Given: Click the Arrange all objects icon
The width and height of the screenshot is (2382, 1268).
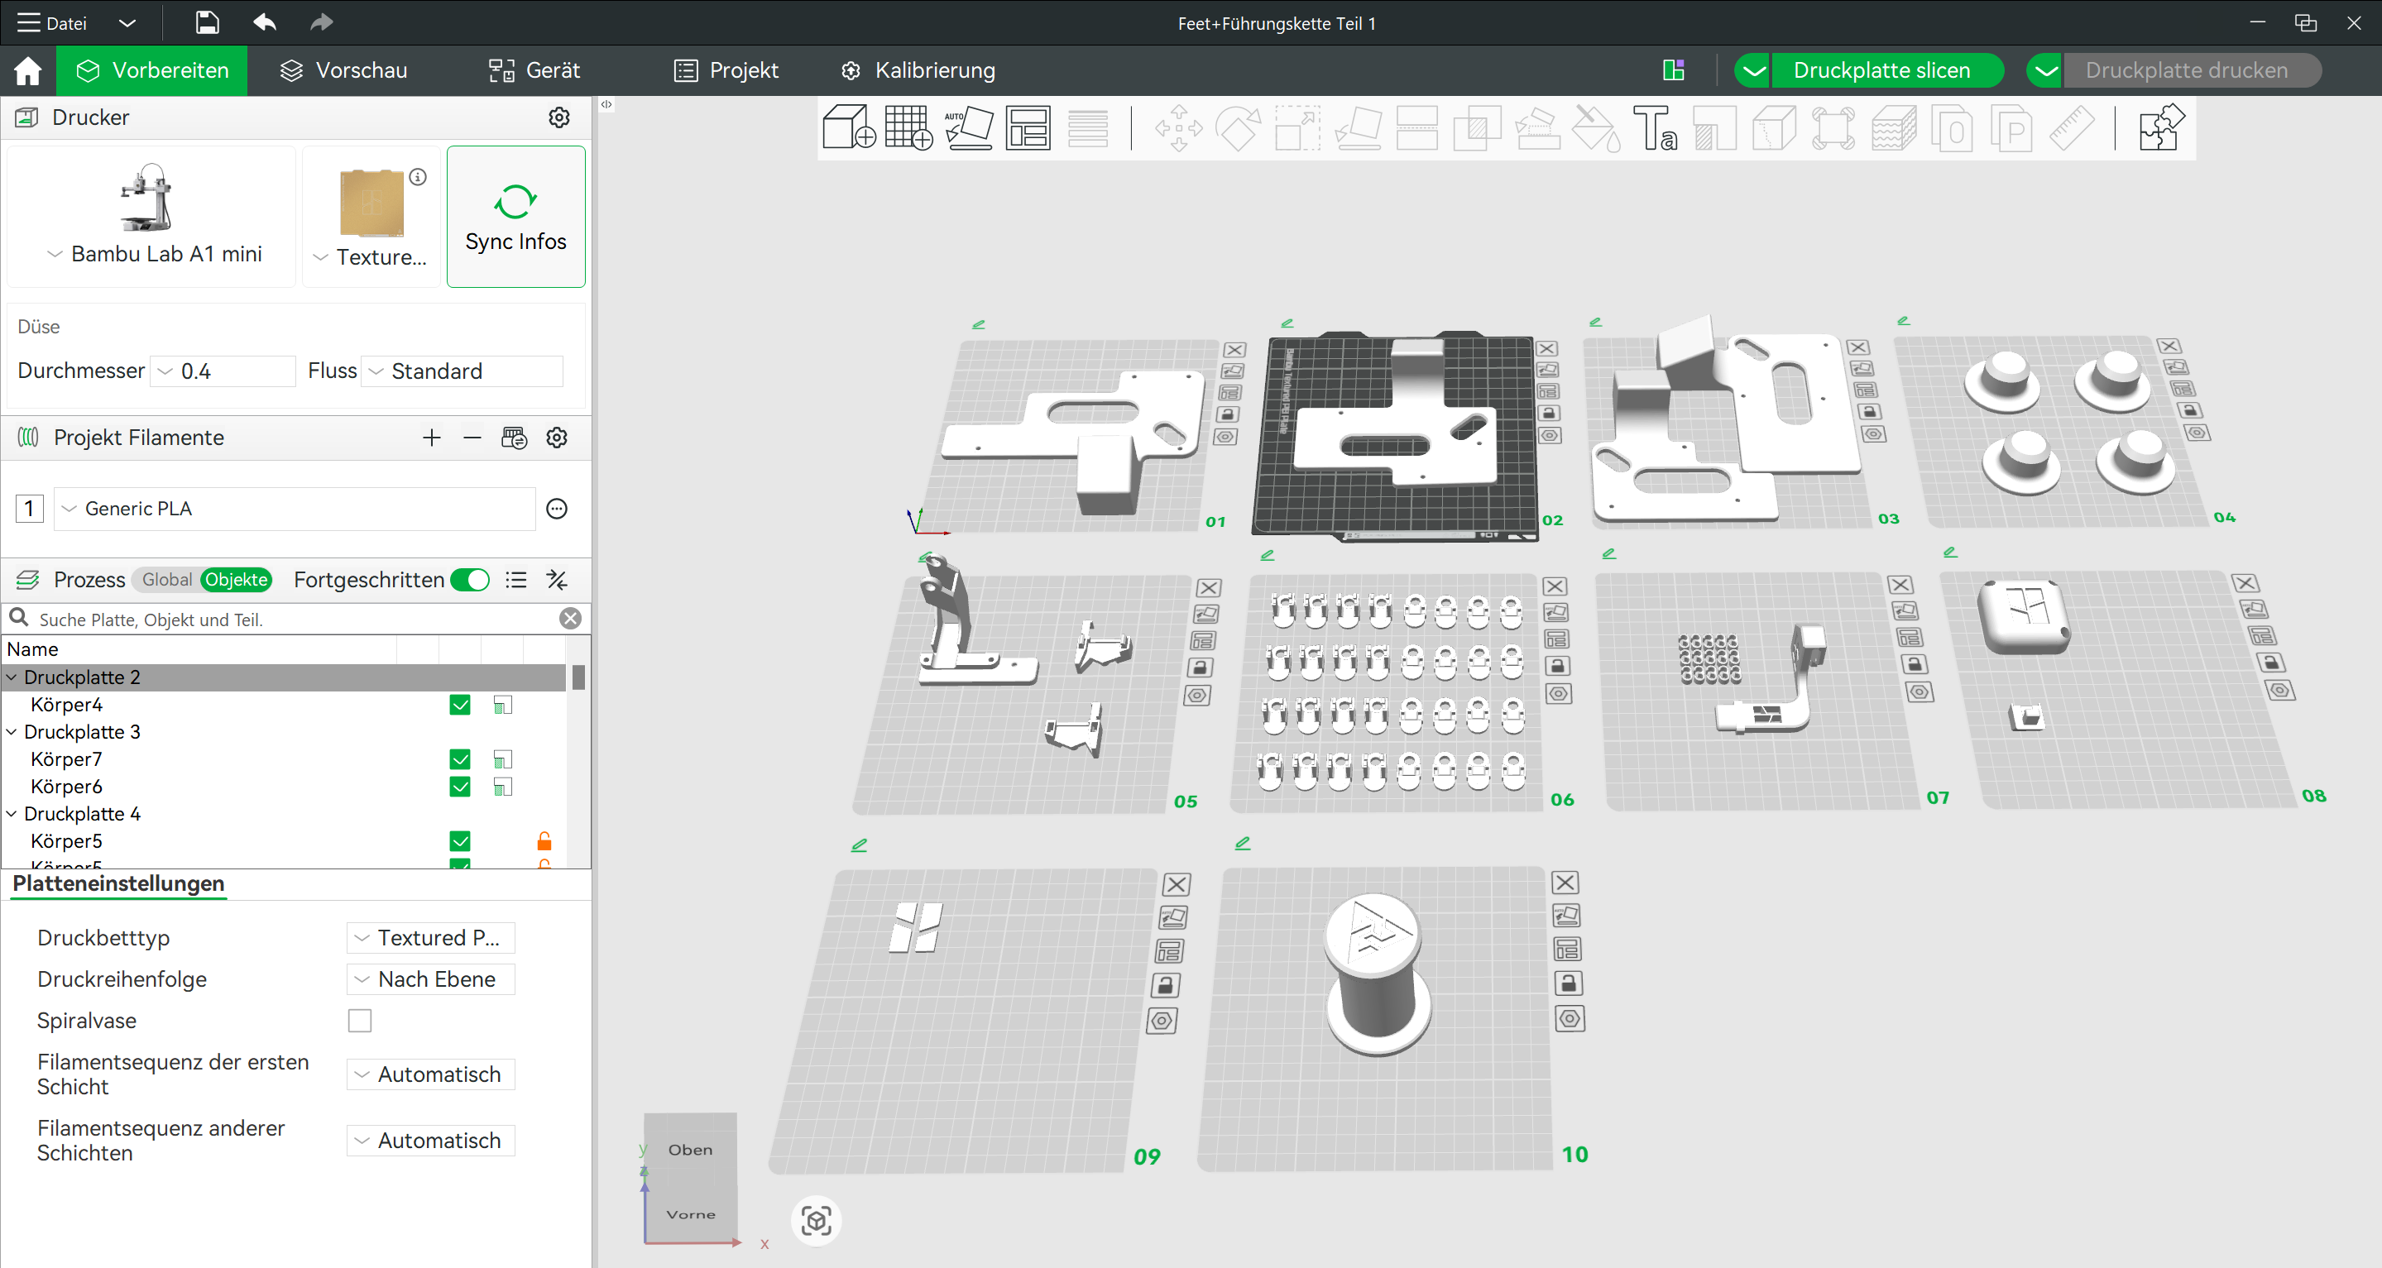Looking at the screenshot, I should pos(1028,127).
